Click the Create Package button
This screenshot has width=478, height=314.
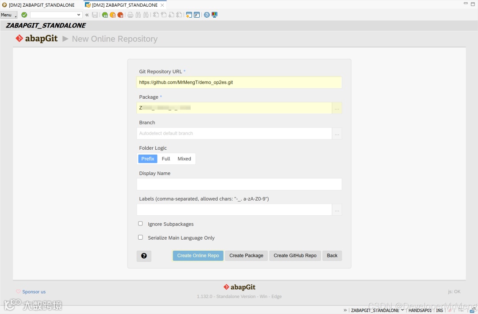(247, 256)
